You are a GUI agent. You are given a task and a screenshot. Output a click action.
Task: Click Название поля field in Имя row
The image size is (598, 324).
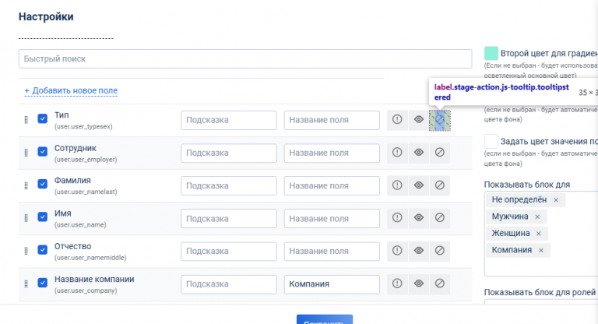pyautogui.click(x=332, y=219)
